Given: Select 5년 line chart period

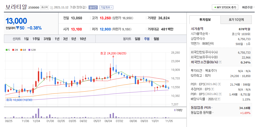Looking at the screenshot, I should point(74,39).
